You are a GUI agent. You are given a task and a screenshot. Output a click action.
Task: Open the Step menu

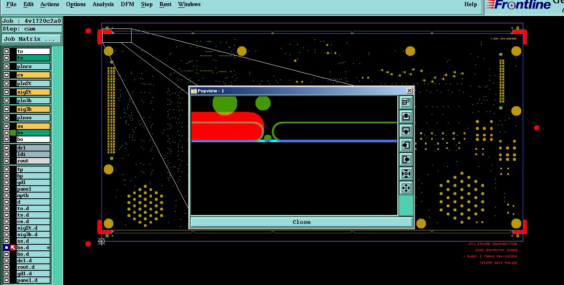coord(147,4)
